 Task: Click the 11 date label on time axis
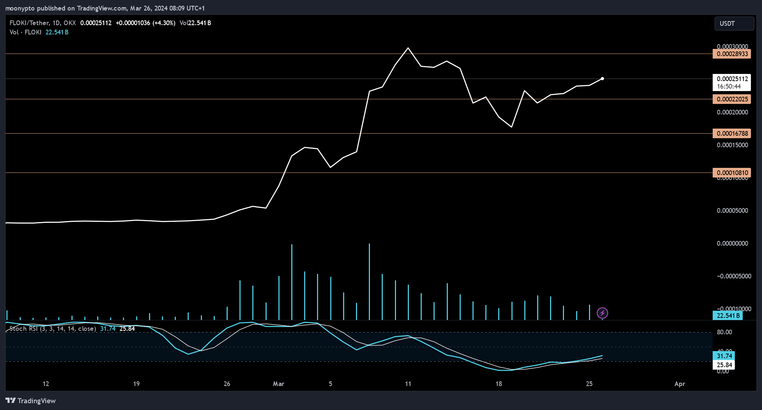(408, 384)
